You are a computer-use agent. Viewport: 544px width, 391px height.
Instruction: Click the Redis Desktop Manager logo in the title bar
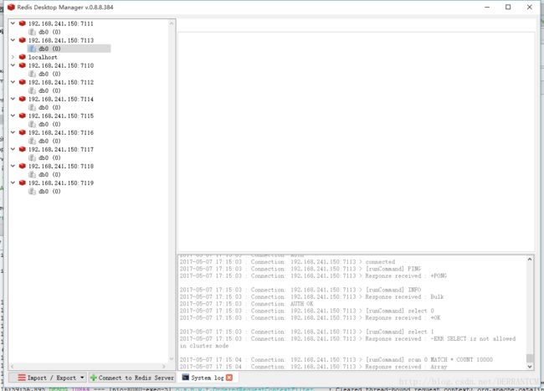[11, 7]
